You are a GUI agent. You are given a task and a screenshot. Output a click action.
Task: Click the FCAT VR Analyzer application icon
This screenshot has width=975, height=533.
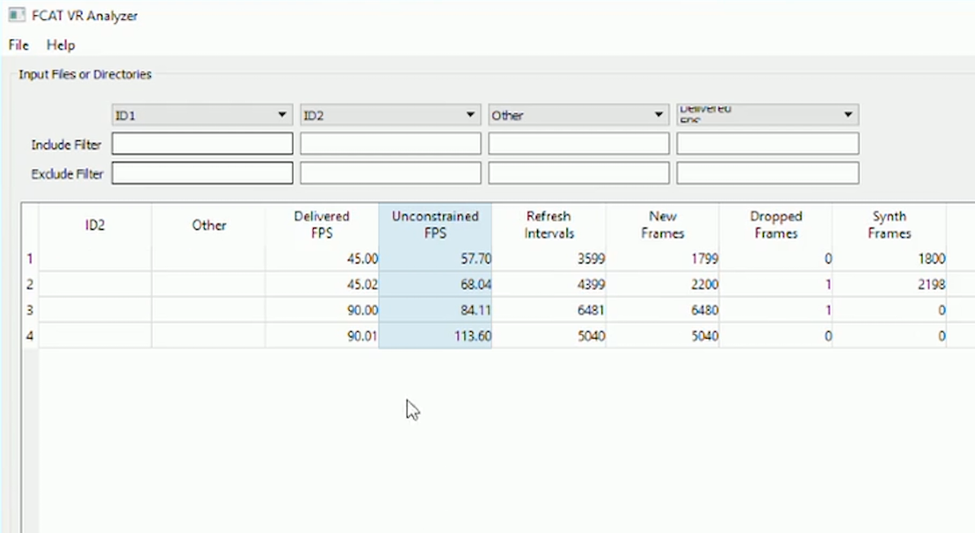point(16,15)
